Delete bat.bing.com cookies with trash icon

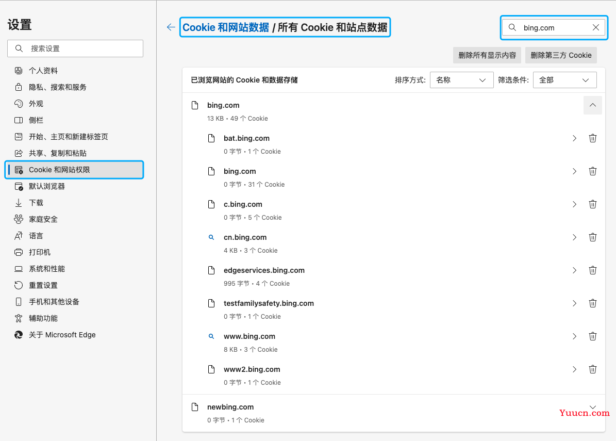[x=593, y=138]
